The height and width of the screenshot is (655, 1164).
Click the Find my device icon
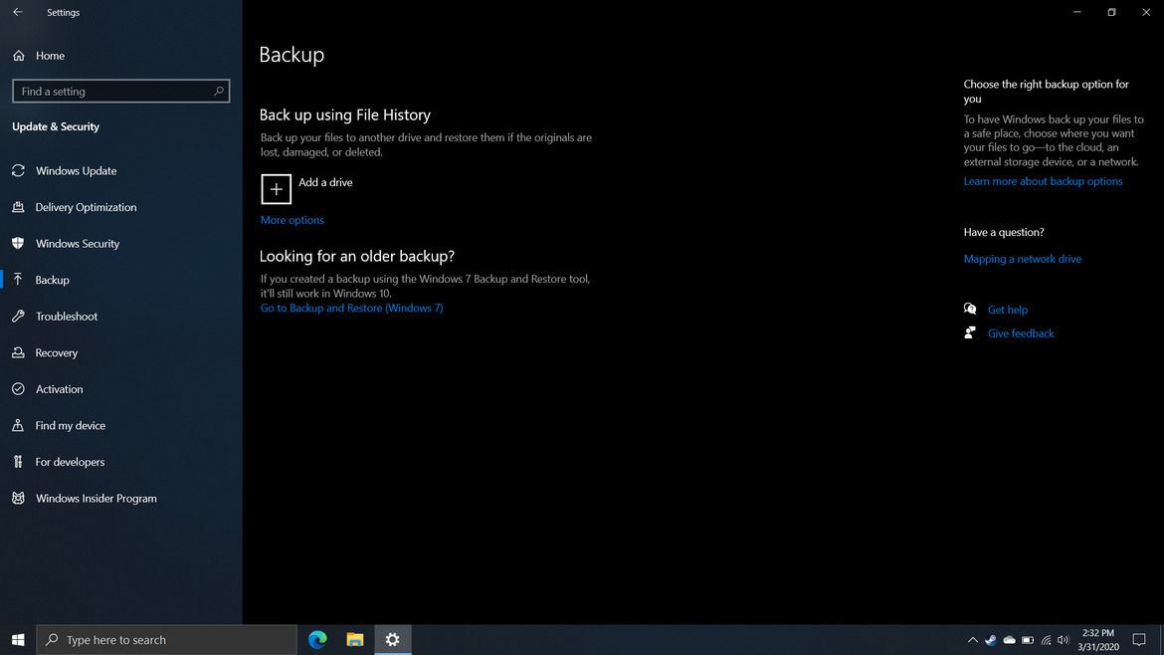pos(19,425)
